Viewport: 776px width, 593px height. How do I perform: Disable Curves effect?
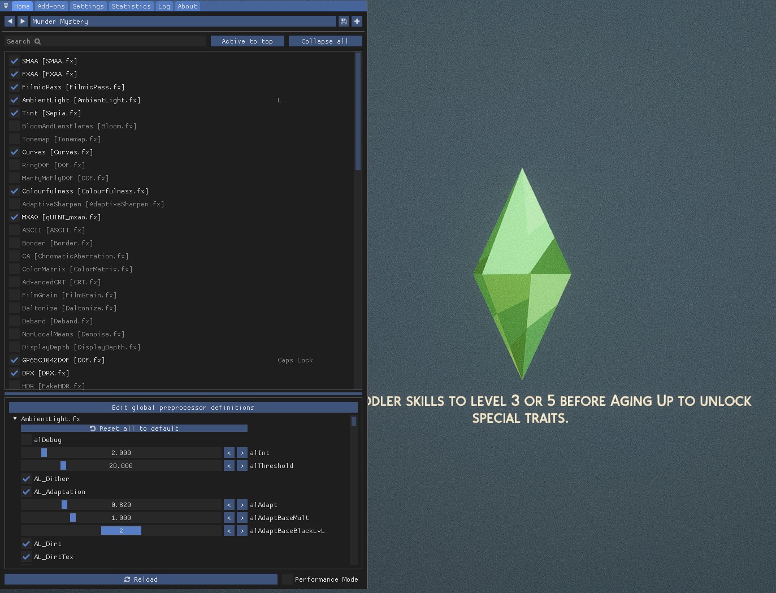(14, 152)
